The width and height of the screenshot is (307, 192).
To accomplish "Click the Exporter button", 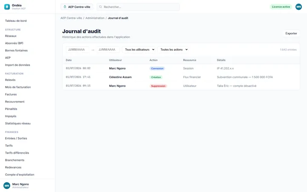I will click(x=291, y=33).
